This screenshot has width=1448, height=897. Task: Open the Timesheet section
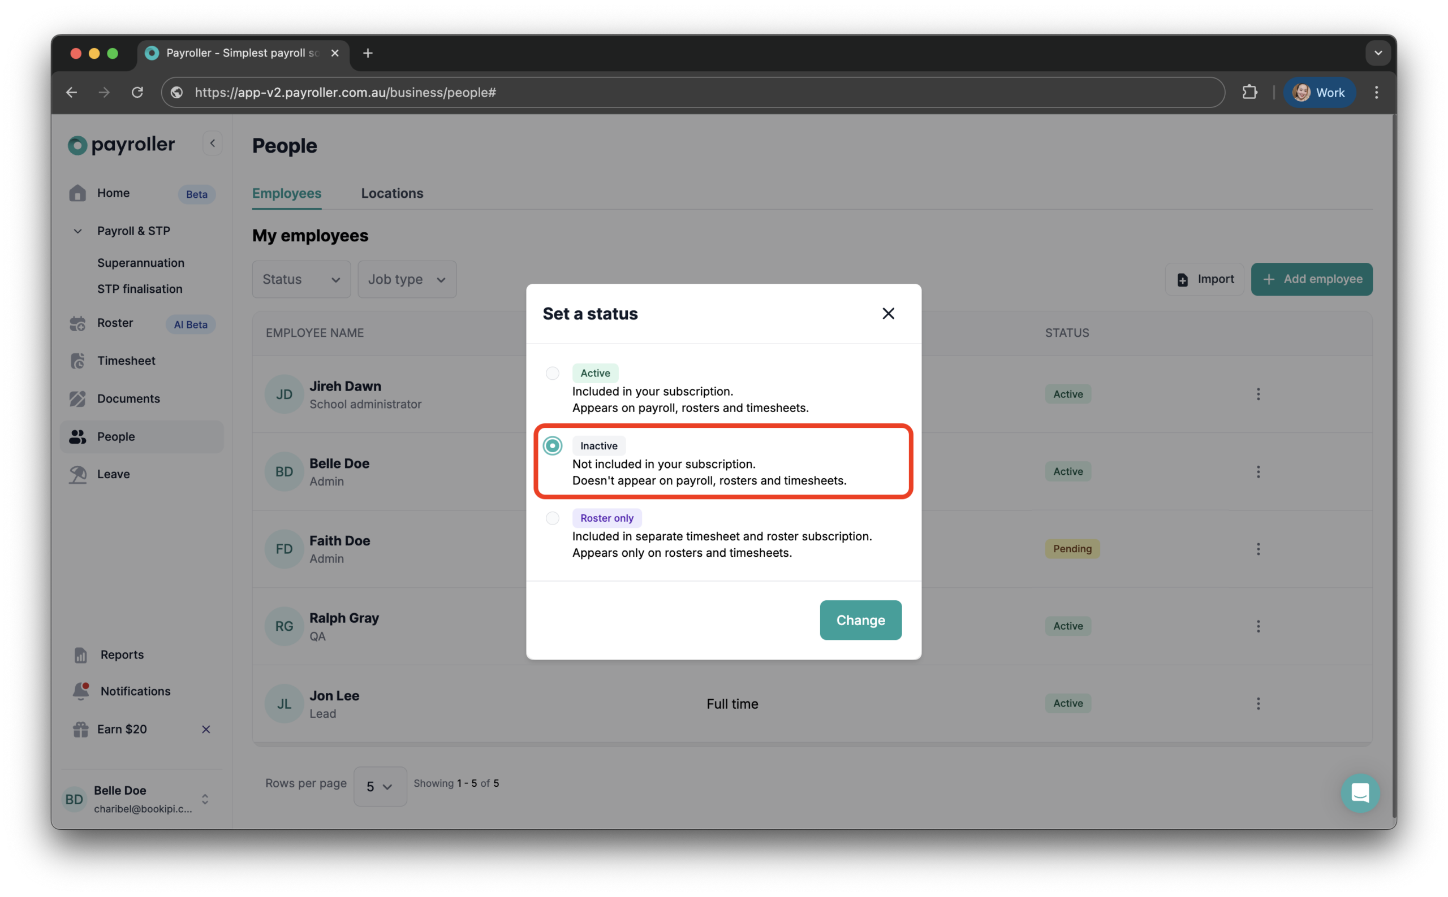coord(126,360)
